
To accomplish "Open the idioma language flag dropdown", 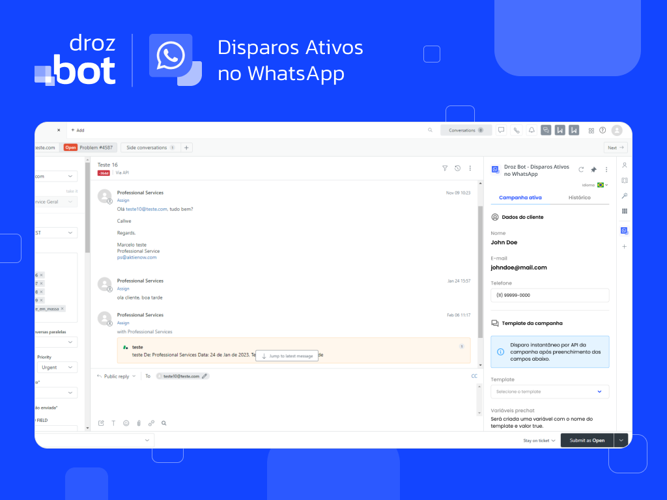I will [602, 185].
